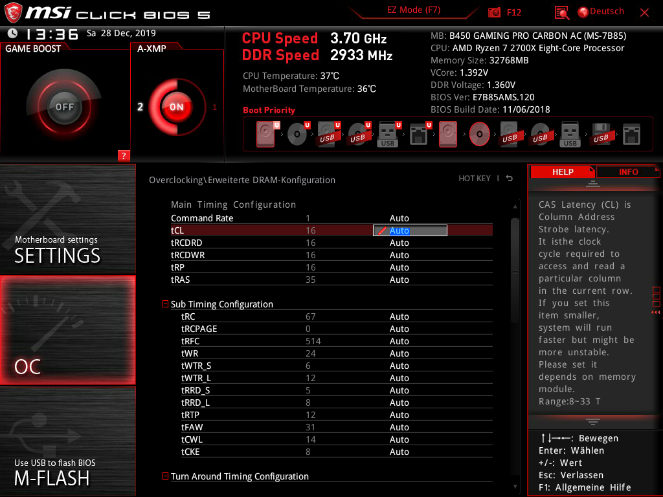Switch to EZ Mode (F7)
Viewport: 663px width, 497px height.
tap(414, 10)
